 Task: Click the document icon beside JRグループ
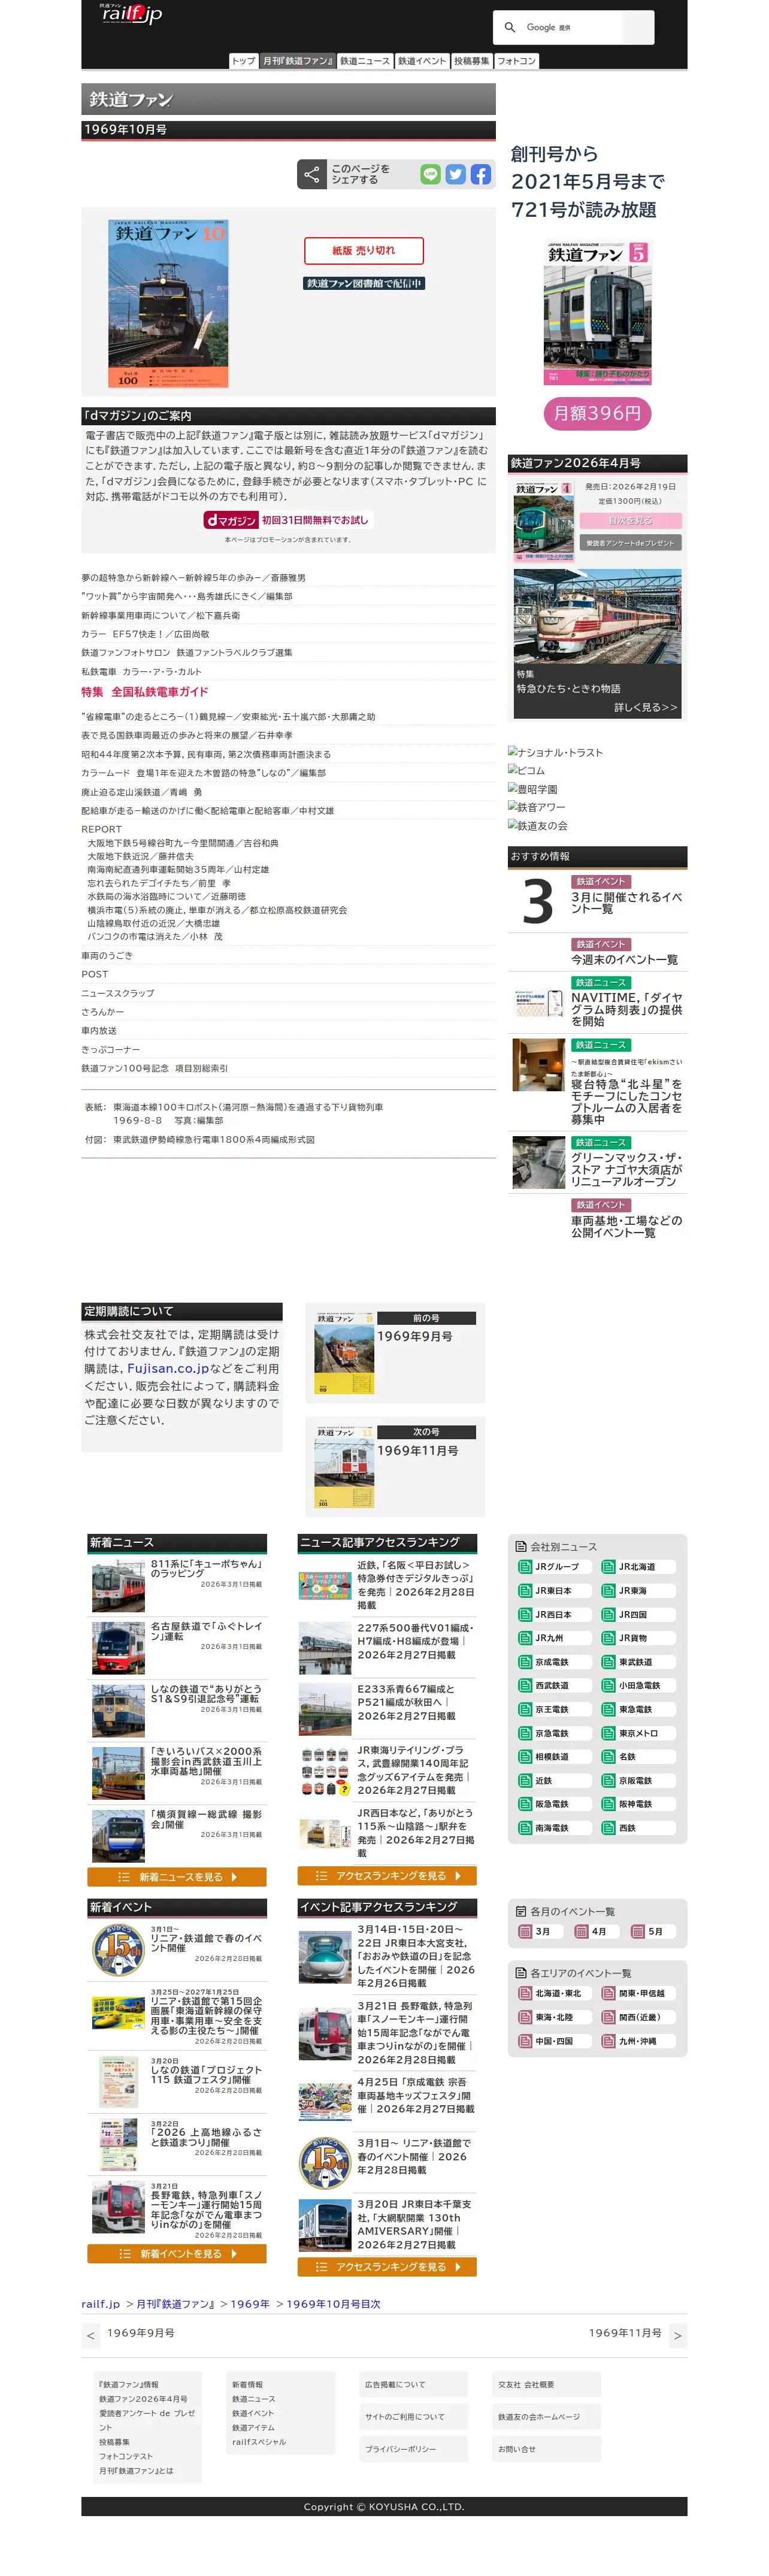(x=525, y=1567)
